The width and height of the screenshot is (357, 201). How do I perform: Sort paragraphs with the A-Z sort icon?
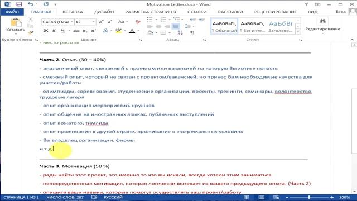tap(180, 32)
